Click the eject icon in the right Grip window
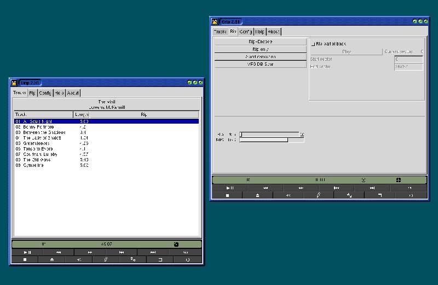The height and width of the screenshot is (285, 438). pos(257,195)
